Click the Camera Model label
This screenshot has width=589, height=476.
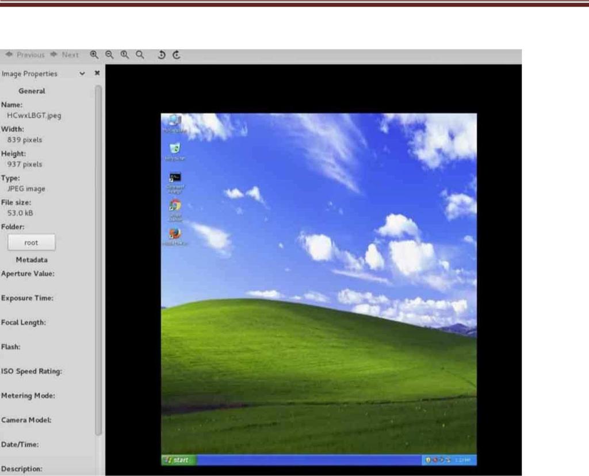point(26,420)
